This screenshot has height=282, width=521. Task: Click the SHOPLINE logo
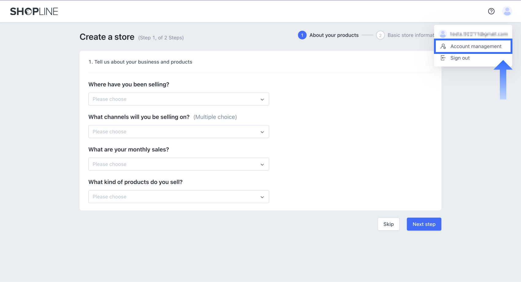click(x=34, y=11)
